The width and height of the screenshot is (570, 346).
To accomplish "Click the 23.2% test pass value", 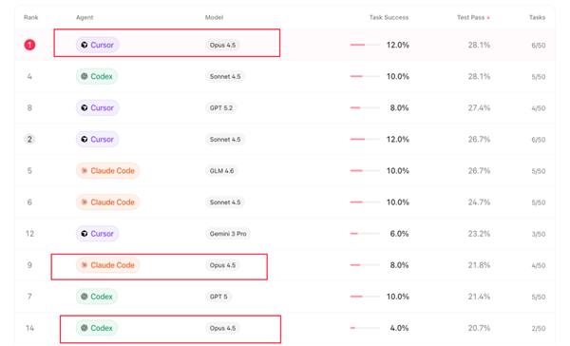I will click(x=479, y=234).
